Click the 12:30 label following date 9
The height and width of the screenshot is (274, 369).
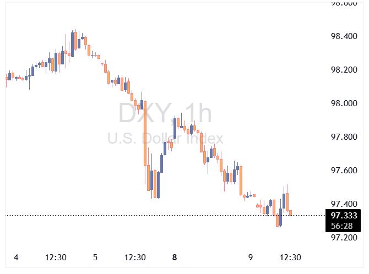tap(290, 257)
